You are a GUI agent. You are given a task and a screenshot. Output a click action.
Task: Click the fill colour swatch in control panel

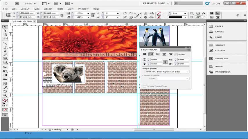pyautogui.click(x=159, y=13)
